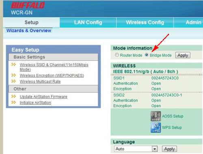Select the Bridge Mode radio button
The height and width of the screenshot is (154, 203).
(x=147, y=55)
